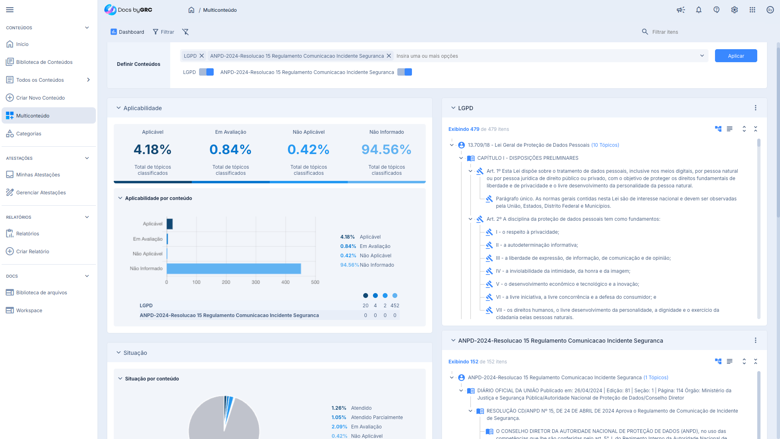Image resolution: width=780 pixels, height=439 pixels.
Task: Toggle the LGPD content switch
Action: 206,72
